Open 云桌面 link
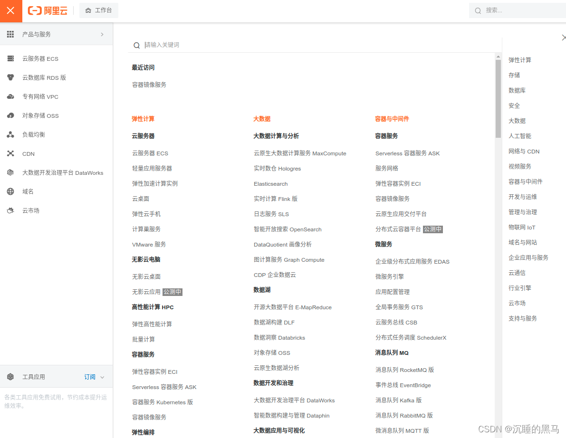The height and width of the screenshot is (438, 566). [x=141, y=199]
